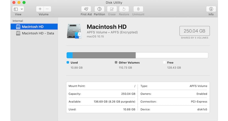Click the 'APFS Volume' Type value
Screen dimensions: 228x121
point(198,86)
